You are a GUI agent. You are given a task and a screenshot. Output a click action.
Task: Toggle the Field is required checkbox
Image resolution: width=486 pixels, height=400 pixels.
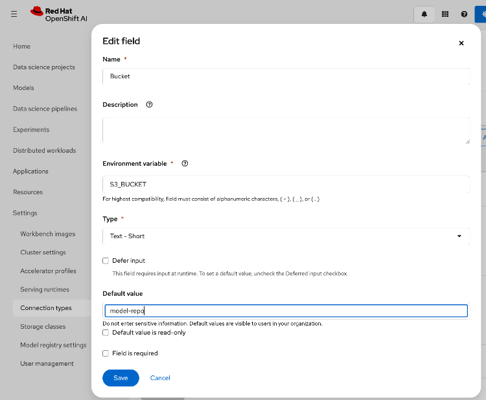[106, 353]
